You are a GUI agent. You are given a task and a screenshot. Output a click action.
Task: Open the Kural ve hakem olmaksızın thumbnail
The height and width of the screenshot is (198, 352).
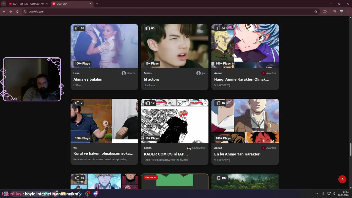pyautogui.click(x=104, y=121)
